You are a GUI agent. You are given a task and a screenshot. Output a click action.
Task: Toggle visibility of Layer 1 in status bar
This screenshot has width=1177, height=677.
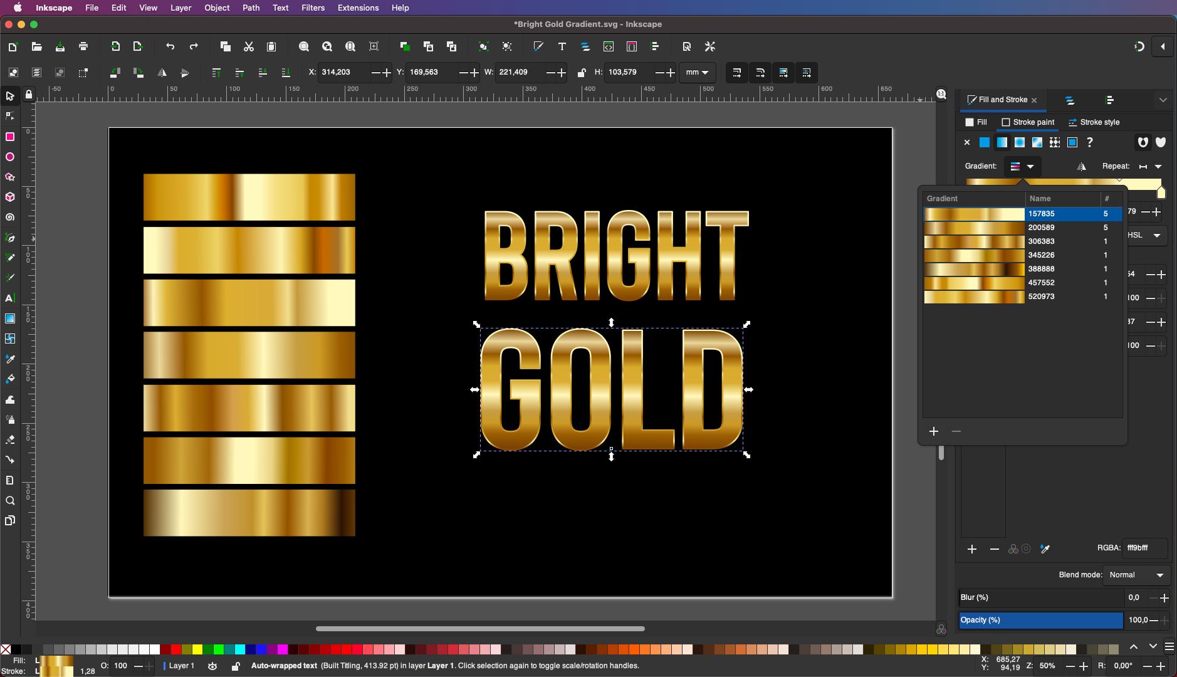(x=212, y=666)
